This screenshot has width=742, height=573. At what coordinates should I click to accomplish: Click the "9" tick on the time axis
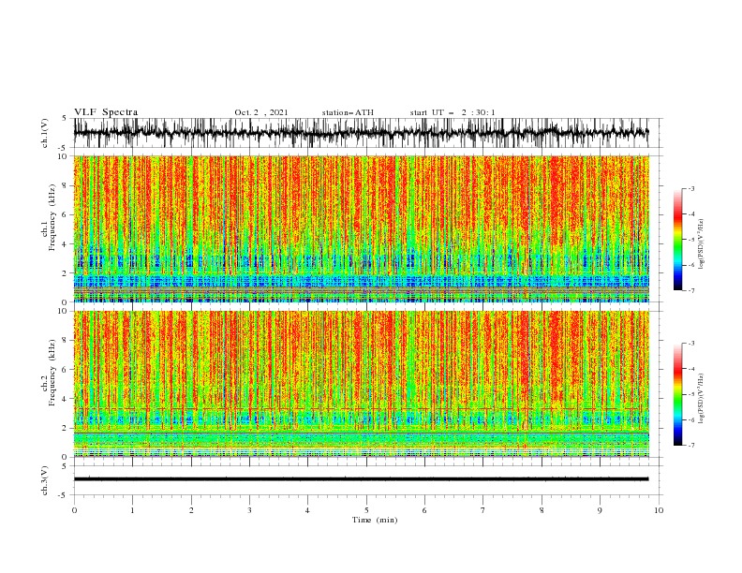click(x=600, y=510)
